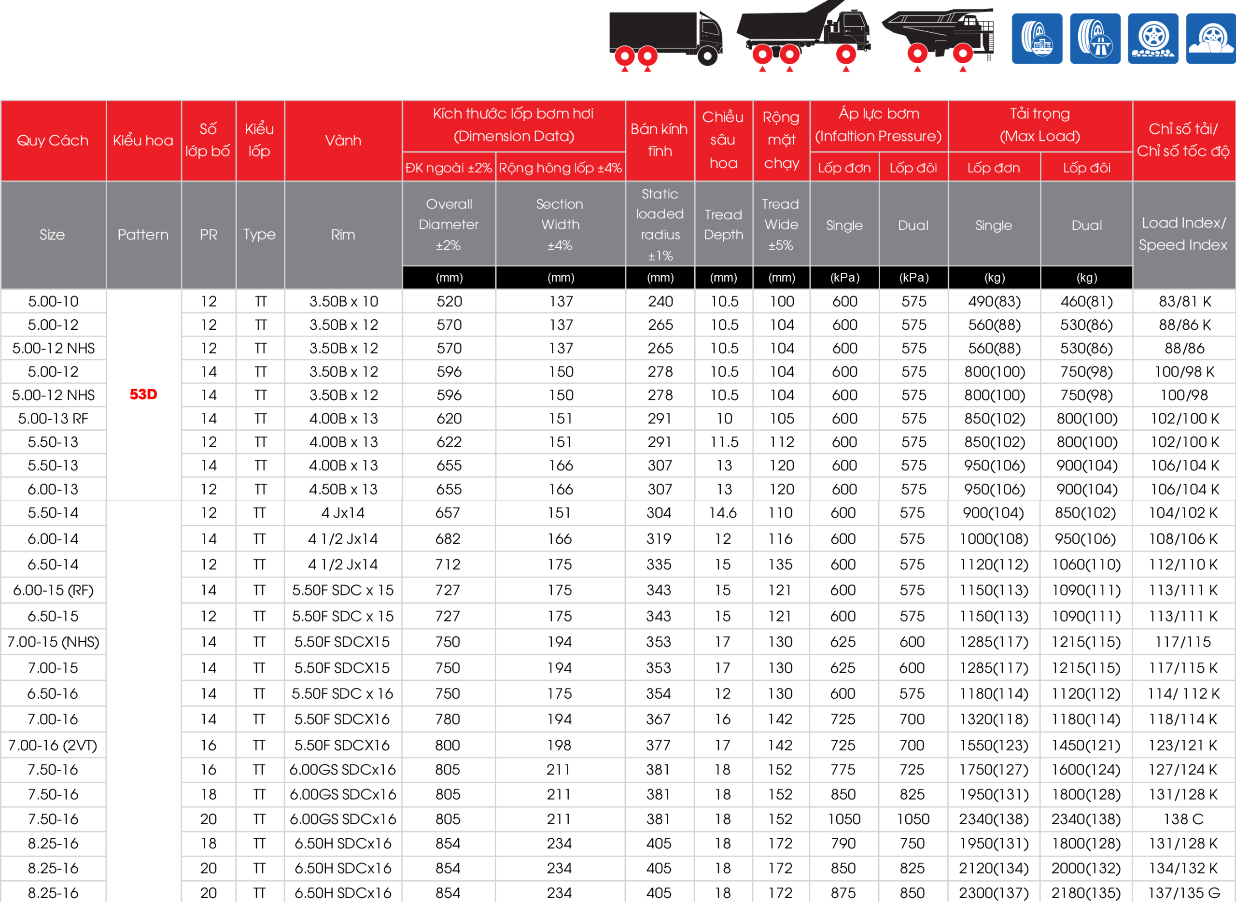The height and width of the screenshot is (902, 1236).
Task: Select size cell 5.00-13 RF
Action: pyautogui.click(x=53, y=419)
